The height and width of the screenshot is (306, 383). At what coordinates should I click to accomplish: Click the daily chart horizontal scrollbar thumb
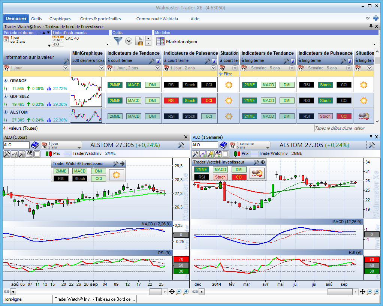point(156,292)
